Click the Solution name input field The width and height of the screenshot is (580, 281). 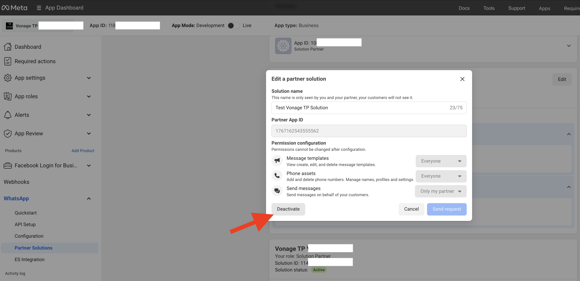[x=369, y=108]
